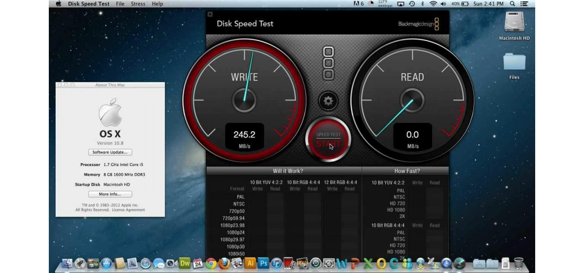584x273 pixels.
Task: Click the 1080p23.98 format row
Action: tap(233, 225)
